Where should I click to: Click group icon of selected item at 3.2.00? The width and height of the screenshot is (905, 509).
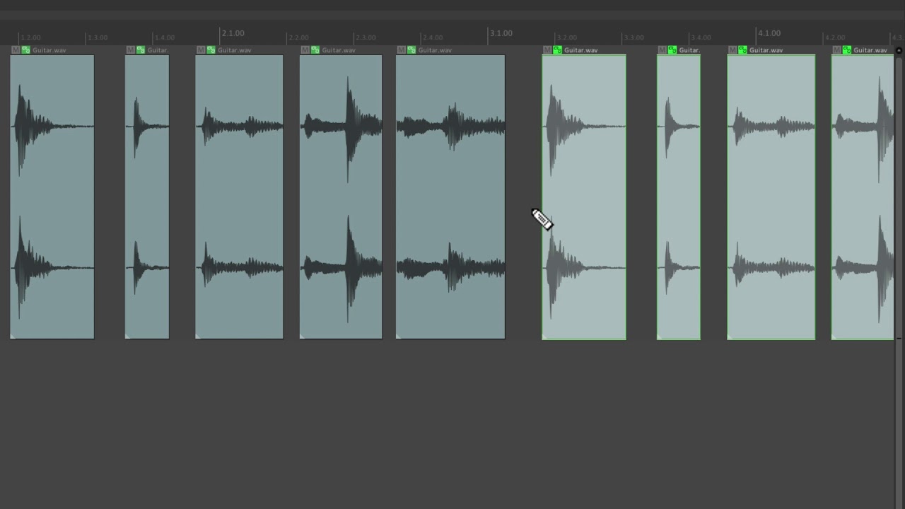tap(557, 50)
